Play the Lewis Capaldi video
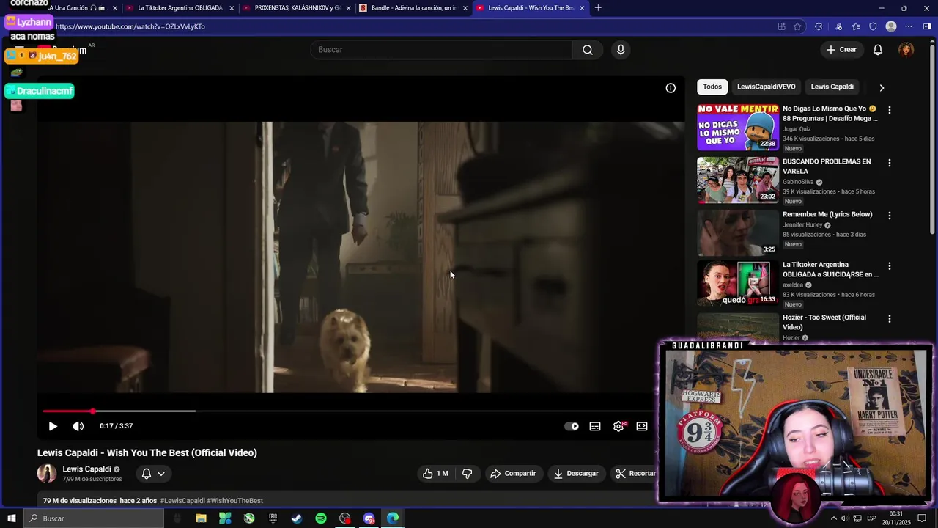938x528 pixels. [53, 426]
